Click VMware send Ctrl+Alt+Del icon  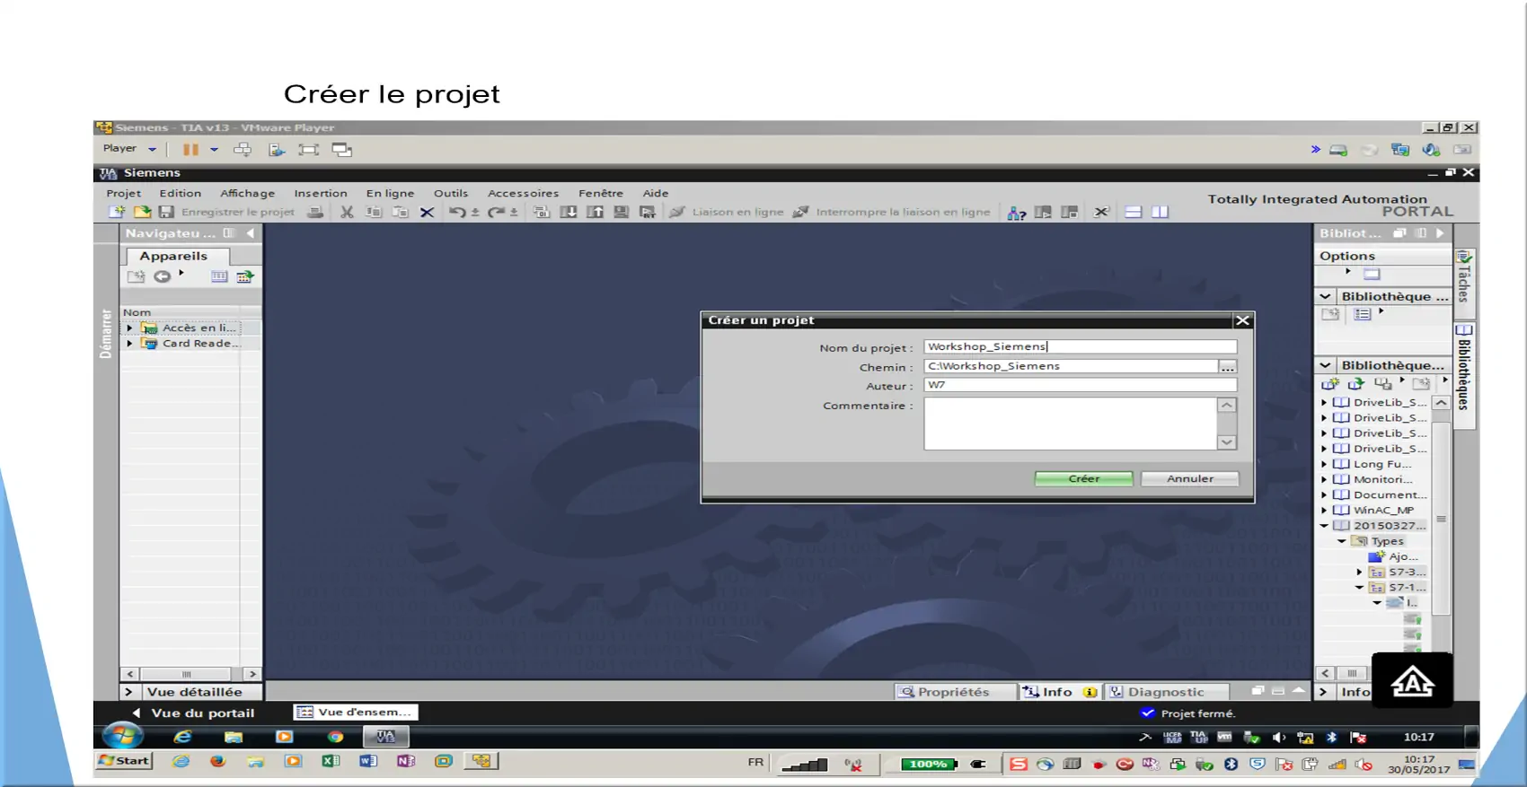(243, 150)
